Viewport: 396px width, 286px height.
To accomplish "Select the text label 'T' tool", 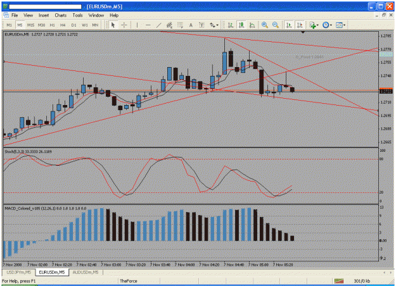I will tap(201, 25).
